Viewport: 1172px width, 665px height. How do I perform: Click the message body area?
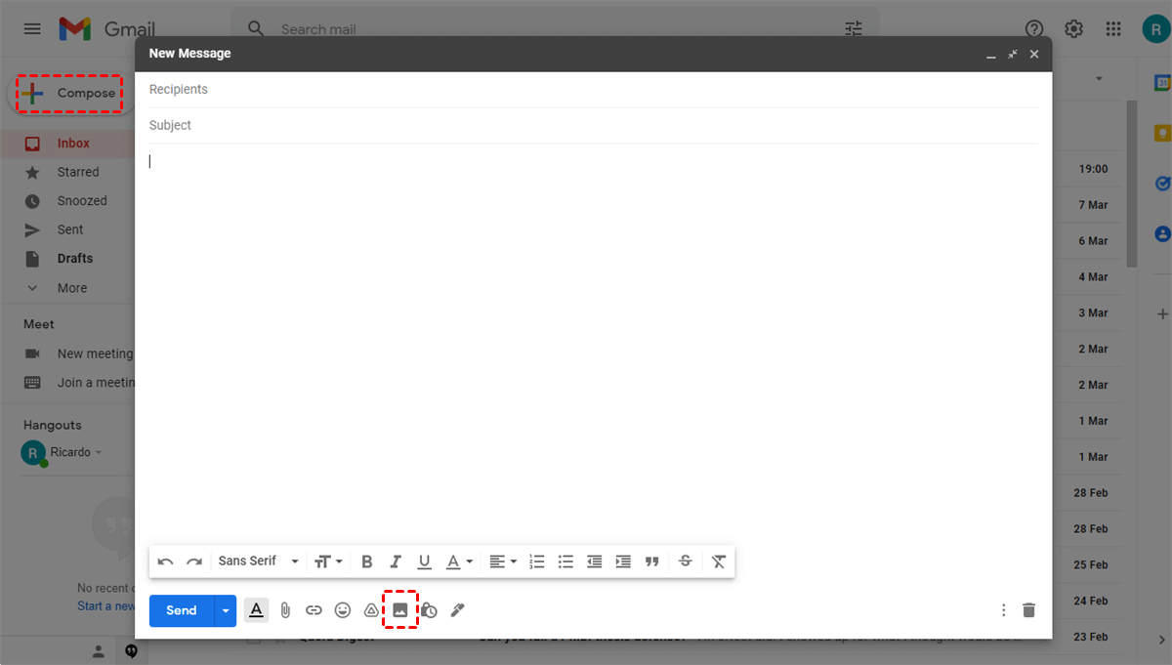(x=593, y=342)
